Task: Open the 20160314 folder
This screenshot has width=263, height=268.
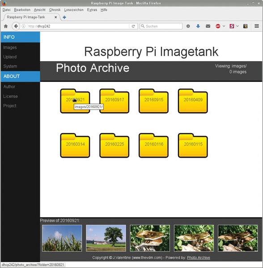Action: tap(75, 146)
